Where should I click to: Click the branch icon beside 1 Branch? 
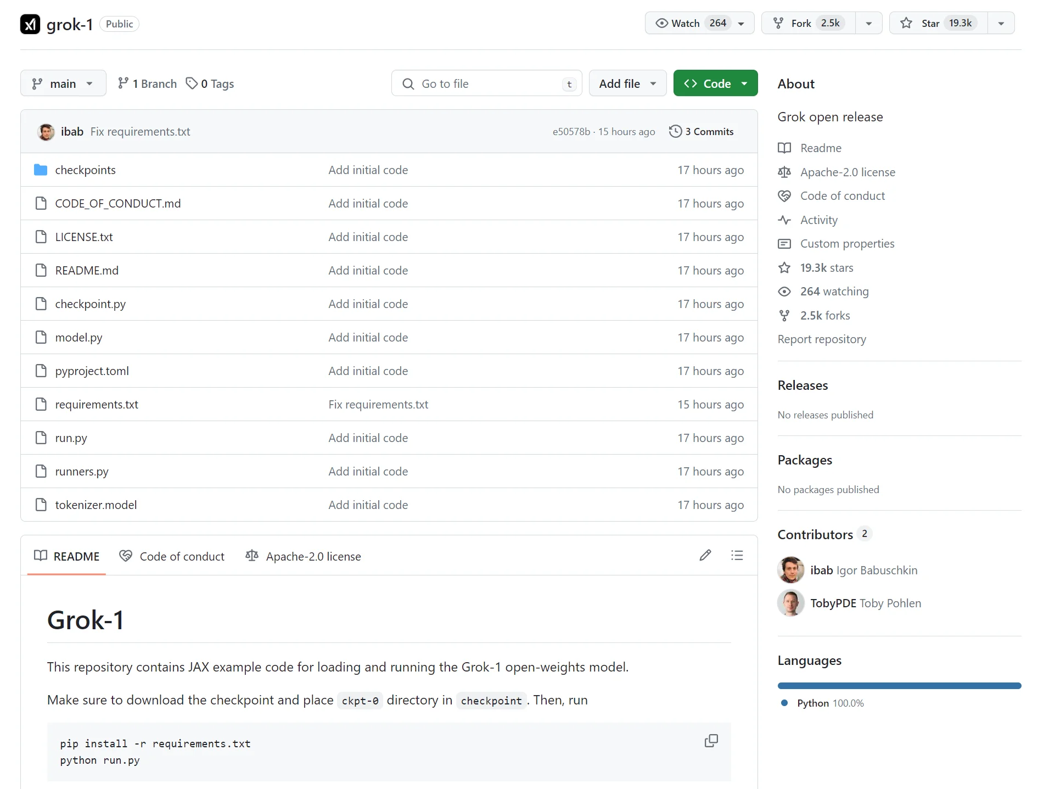[124, 83]
